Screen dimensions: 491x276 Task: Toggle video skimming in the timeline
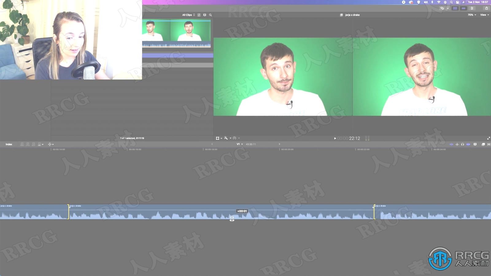(x=451, y=144)
